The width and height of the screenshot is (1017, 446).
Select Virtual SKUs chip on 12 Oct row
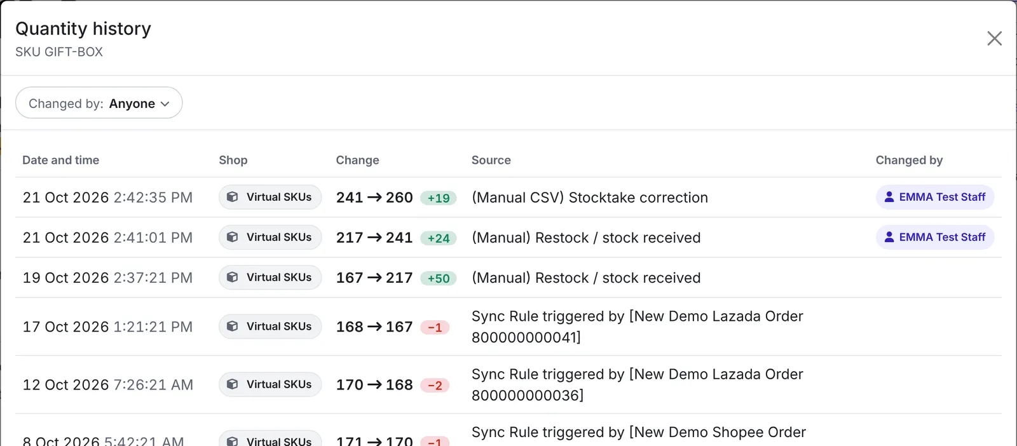(x=270, y=384)
